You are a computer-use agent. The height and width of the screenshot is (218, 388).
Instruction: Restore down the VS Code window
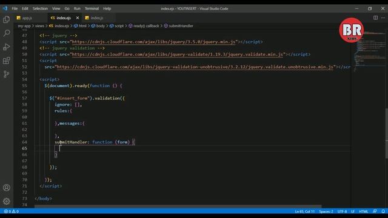point(370,8)
